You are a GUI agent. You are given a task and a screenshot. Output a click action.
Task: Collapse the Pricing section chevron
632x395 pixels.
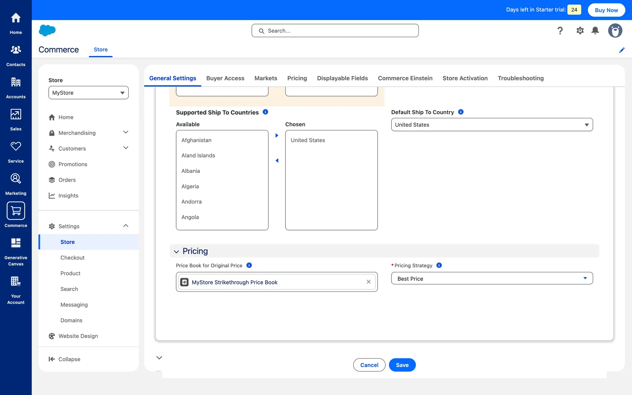point(176,251)
